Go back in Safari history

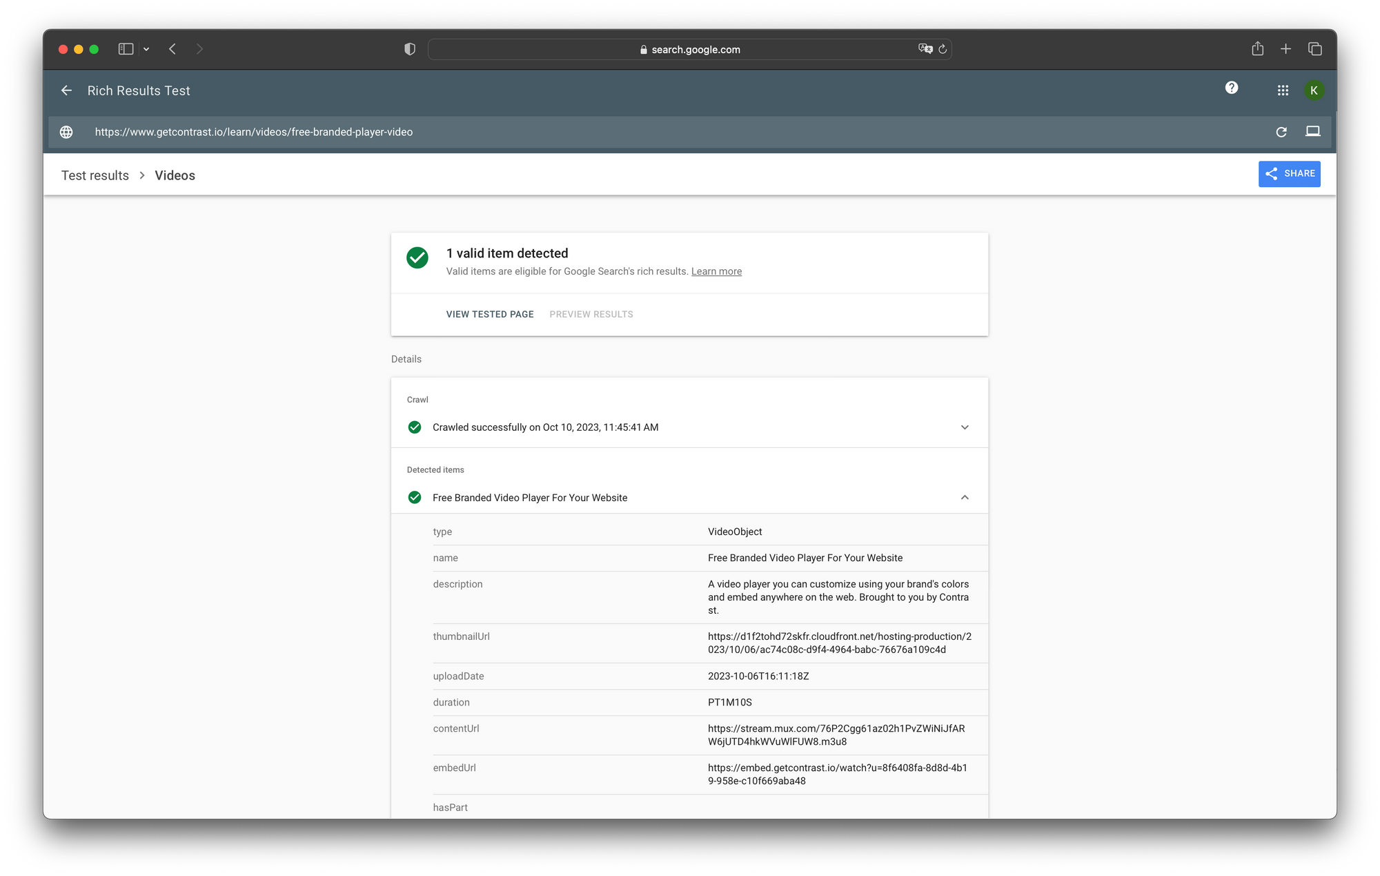click(172, 49)
